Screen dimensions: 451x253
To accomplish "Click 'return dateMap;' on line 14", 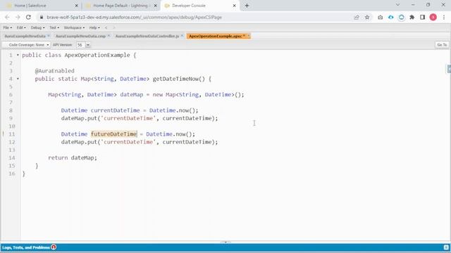I will point(73,157).
